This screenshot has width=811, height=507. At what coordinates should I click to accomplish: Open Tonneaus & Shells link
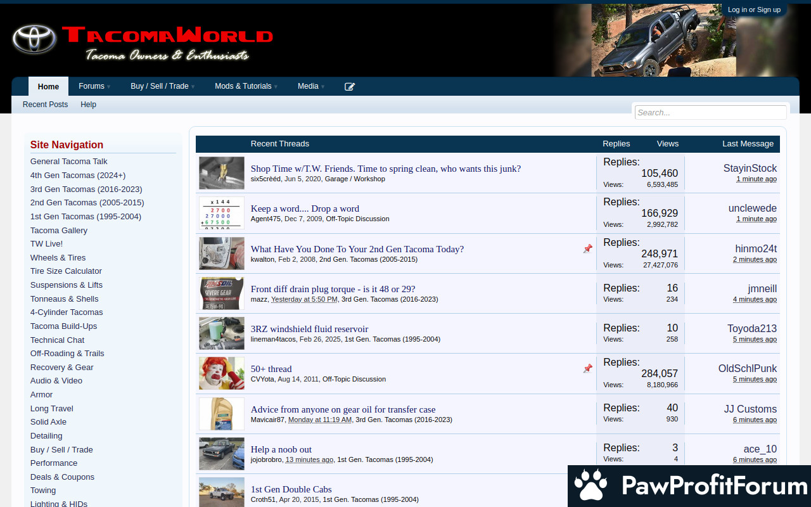[65, 299]
